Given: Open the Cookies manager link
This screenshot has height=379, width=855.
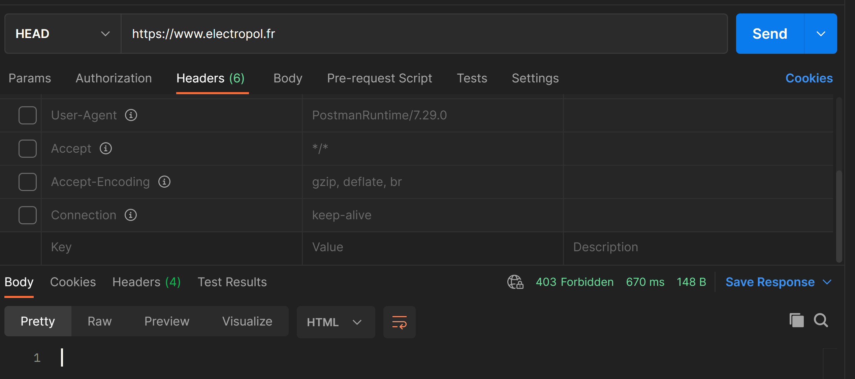Looking at the screenshot, I should coord(809,78).
